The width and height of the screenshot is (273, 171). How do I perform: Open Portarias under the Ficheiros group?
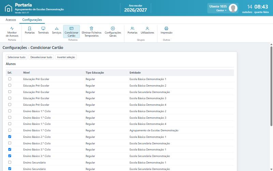click(x=30, y=30)
